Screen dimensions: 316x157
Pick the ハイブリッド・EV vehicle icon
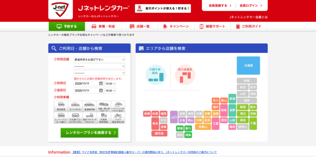click(118, 106)
